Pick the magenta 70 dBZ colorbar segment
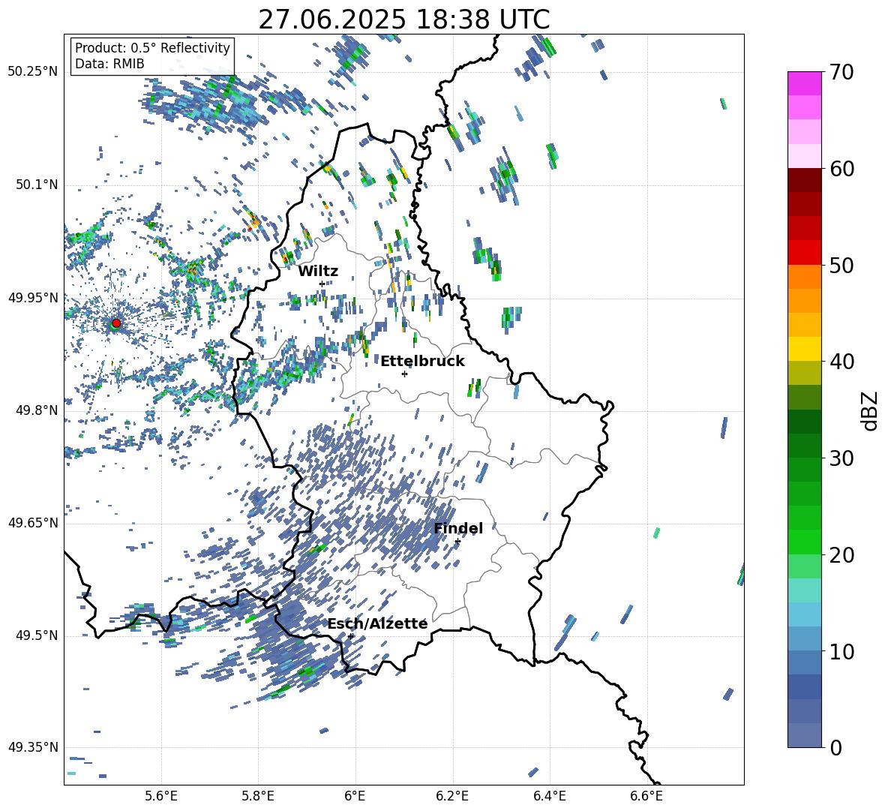 pyautogui.click(x=804, y=83)
